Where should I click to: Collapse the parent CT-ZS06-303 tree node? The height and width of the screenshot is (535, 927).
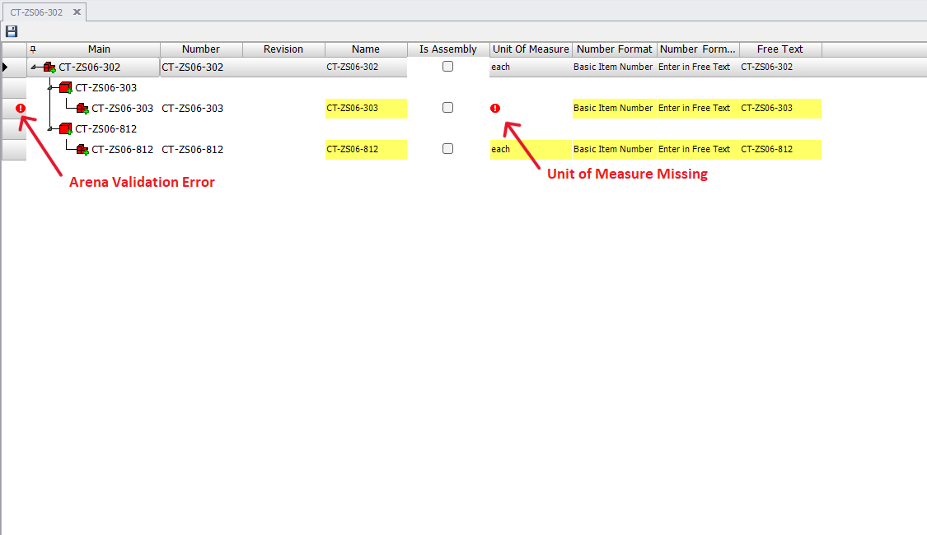click(50, 88)
